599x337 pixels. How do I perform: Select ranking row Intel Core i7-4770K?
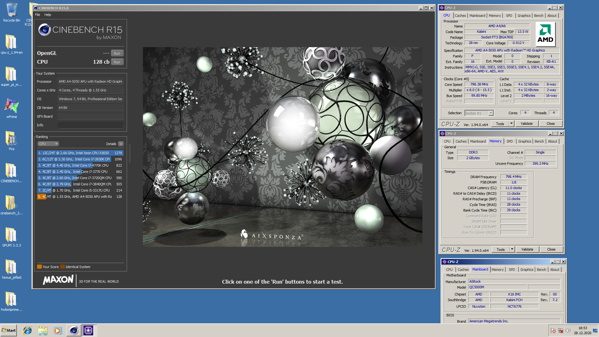point(80,165)
